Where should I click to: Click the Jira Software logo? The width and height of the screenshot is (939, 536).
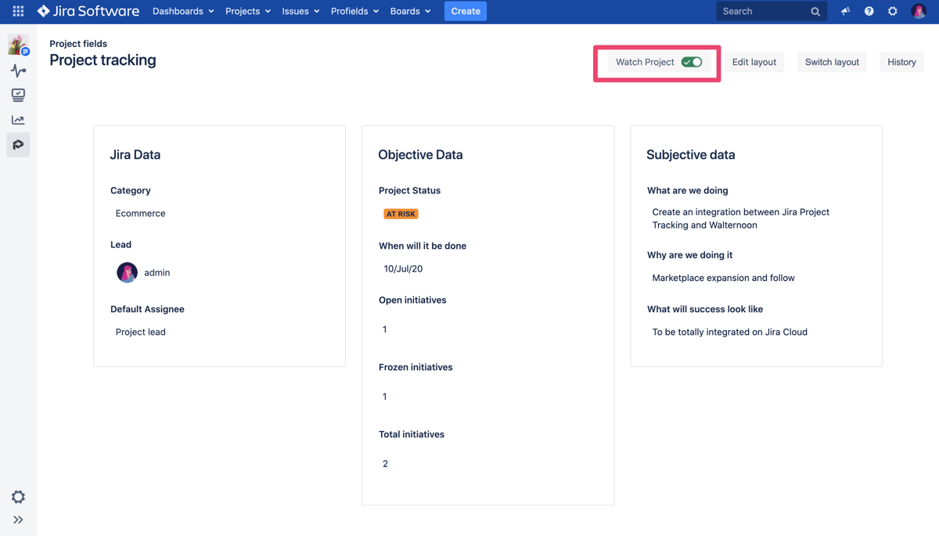pyautogui.click(x=88, y=11)
